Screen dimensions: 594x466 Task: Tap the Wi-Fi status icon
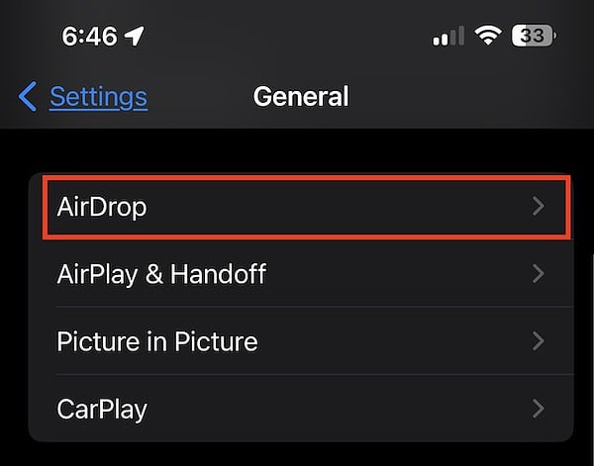point(487,37)
